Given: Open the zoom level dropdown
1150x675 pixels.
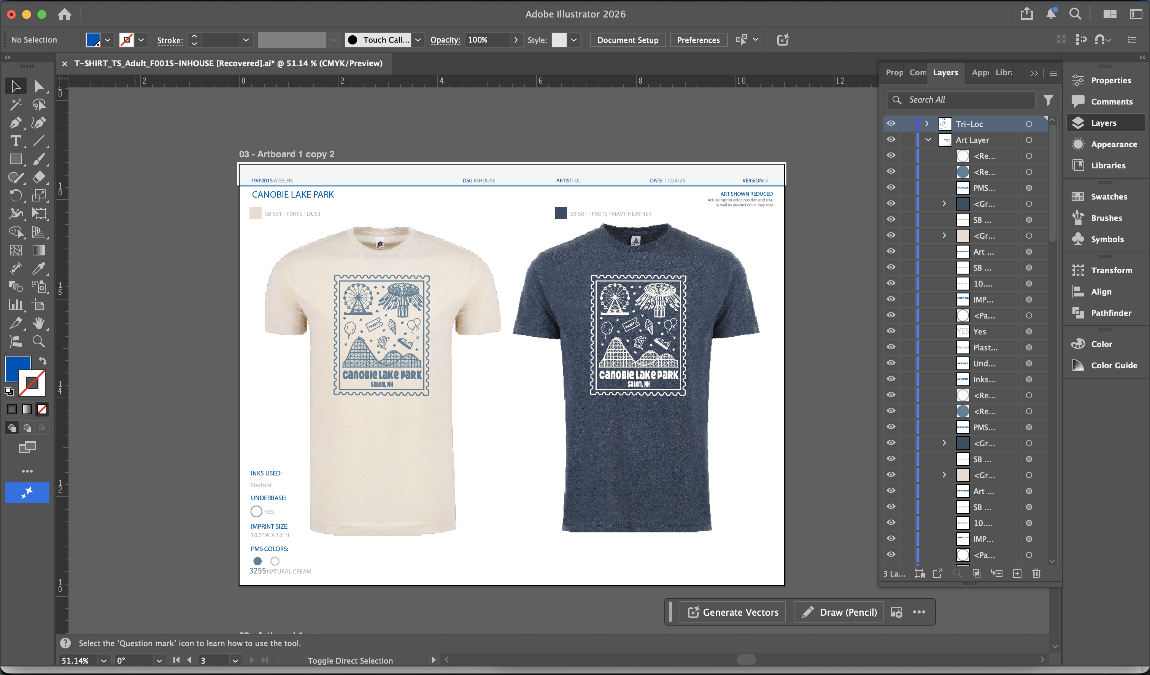Looking at the screenshot, I should click(x=103, y=661).
